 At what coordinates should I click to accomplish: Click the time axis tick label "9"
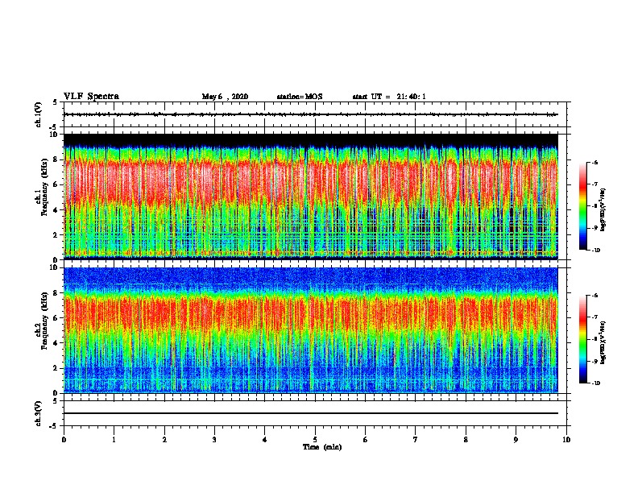(x=516, y=440)
